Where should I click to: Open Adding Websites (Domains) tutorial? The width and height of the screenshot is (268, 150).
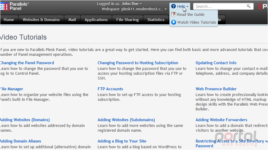[25, 120]
